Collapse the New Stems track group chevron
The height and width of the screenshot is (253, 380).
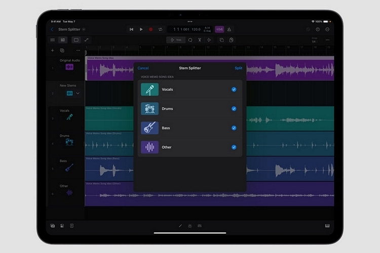point(78,94)
